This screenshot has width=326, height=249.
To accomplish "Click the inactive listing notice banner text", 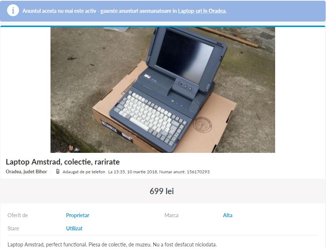I will coord(124,11).
